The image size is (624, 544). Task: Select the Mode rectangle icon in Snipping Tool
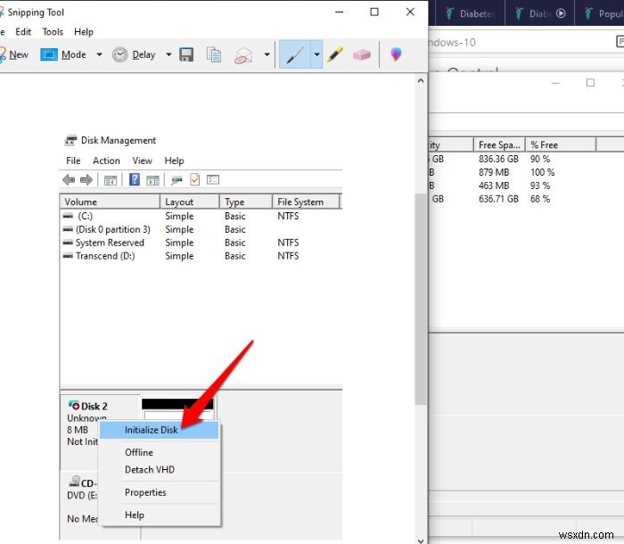(x=49, y=54)
